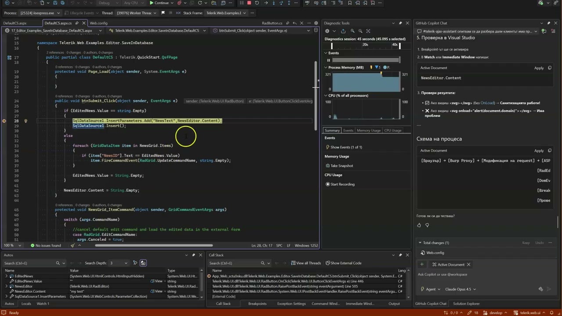Click the breakpoint marker on line 28
The width and height of the screenshot is (562, 316).
(4, 121)
